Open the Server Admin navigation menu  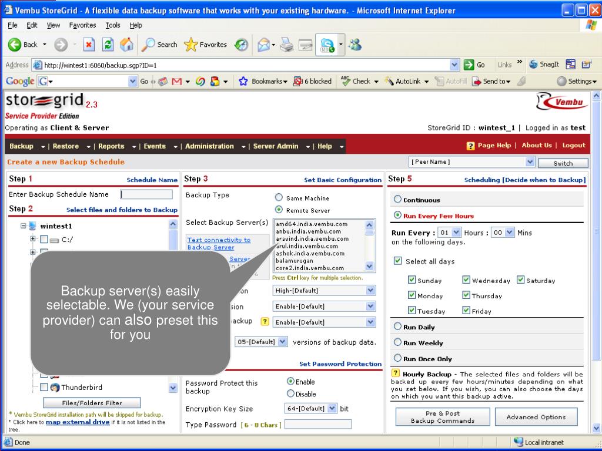coord(282,146)
